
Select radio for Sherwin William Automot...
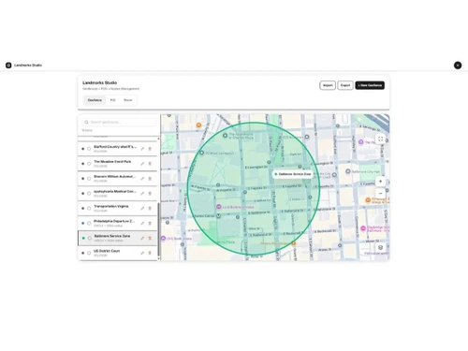point(89,179)
